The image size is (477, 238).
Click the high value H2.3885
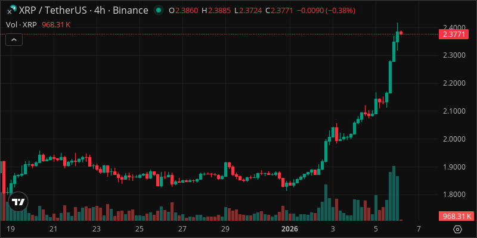216,11
